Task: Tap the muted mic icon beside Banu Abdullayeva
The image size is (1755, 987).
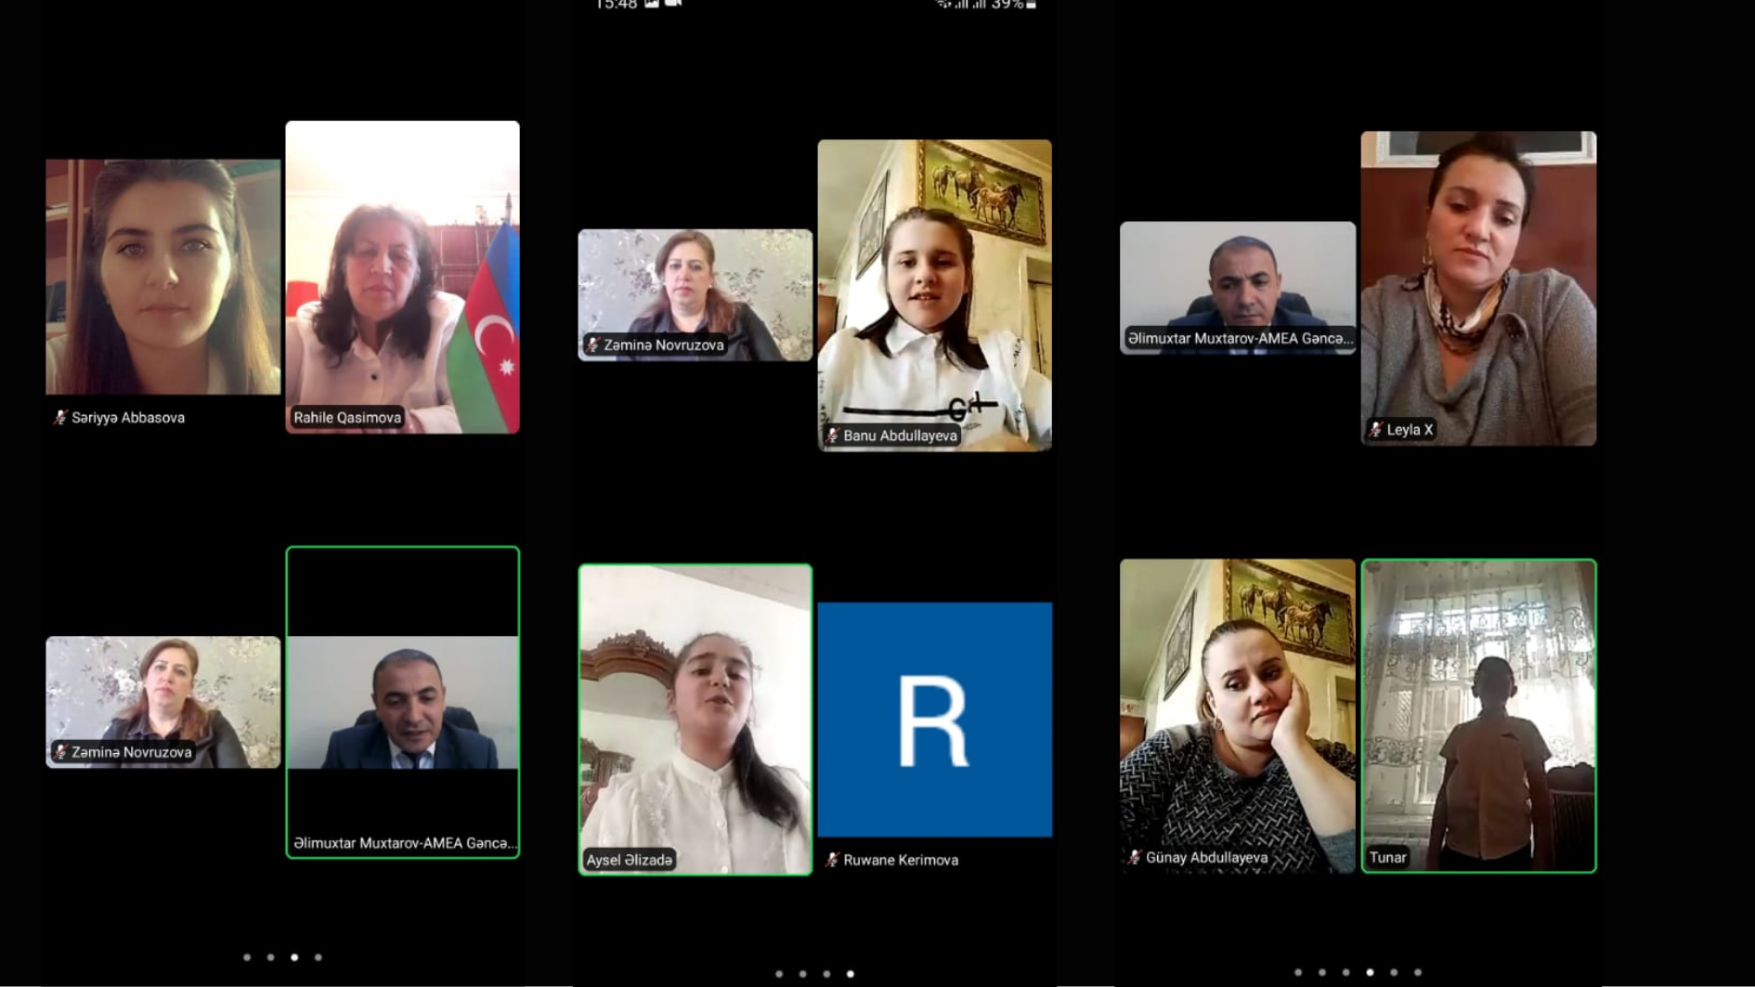Action: 833,435
